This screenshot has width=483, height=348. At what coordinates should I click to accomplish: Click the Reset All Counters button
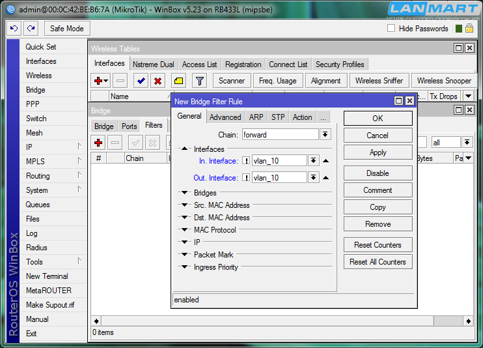point(378,261)
